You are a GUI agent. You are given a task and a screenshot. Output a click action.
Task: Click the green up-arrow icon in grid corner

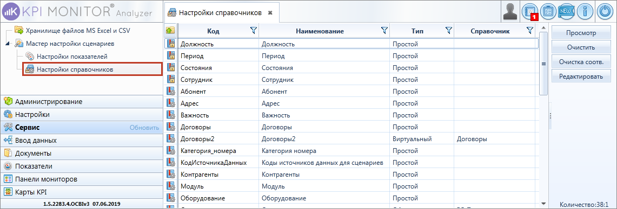pyautogui.click(x=170, y=30)
